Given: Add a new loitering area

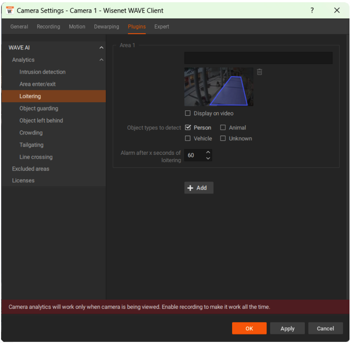Looking at the screenshot, I should click(x=199, y=188).
